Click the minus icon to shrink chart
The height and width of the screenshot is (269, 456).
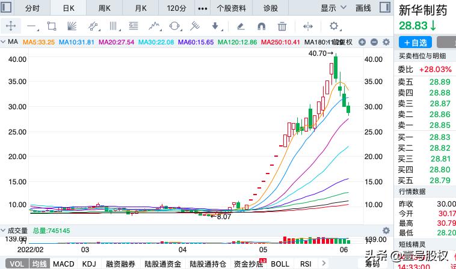tap(374, 43)
